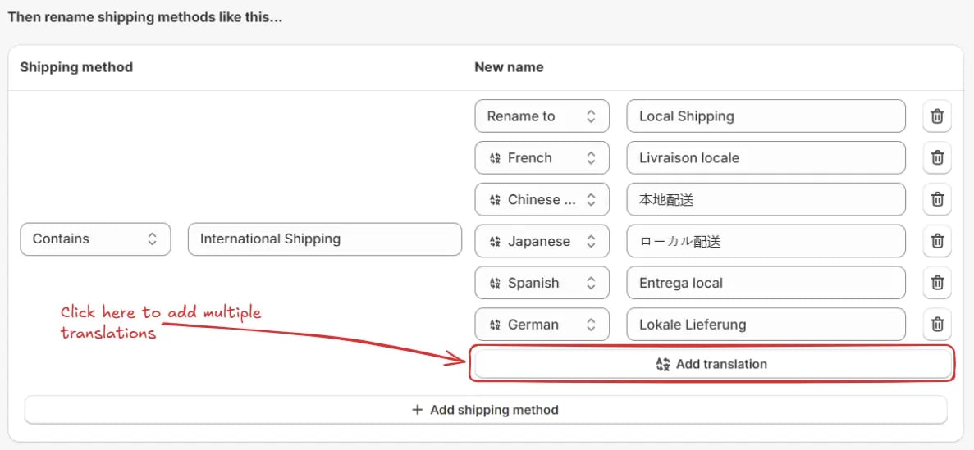
Task: Remove the Spanish Entrega local row
Action: point(937,283)
